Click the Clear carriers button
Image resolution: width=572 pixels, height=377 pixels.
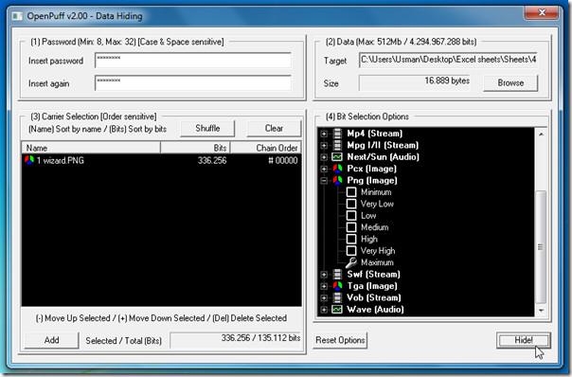(x=274, y=129)
